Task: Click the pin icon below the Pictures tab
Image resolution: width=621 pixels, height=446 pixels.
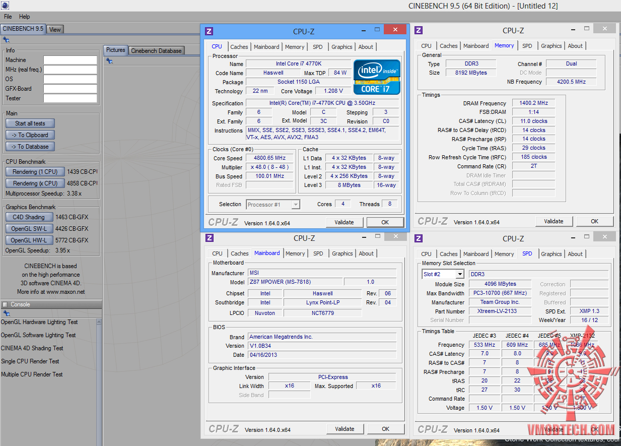Action: (x=109, y=61)
